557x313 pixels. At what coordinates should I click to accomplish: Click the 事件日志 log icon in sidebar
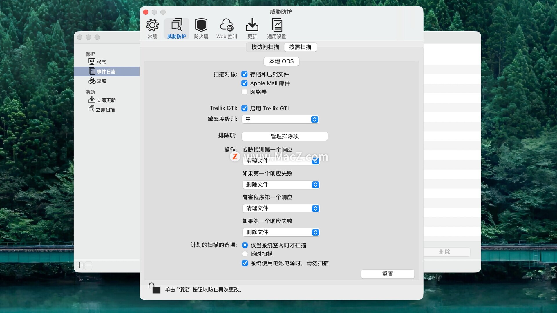(x=92, y=71)
